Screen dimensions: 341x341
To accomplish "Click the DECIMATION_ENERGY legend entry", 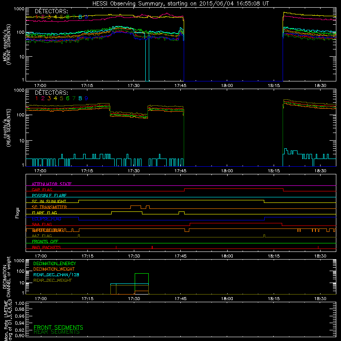I will 55,263.
